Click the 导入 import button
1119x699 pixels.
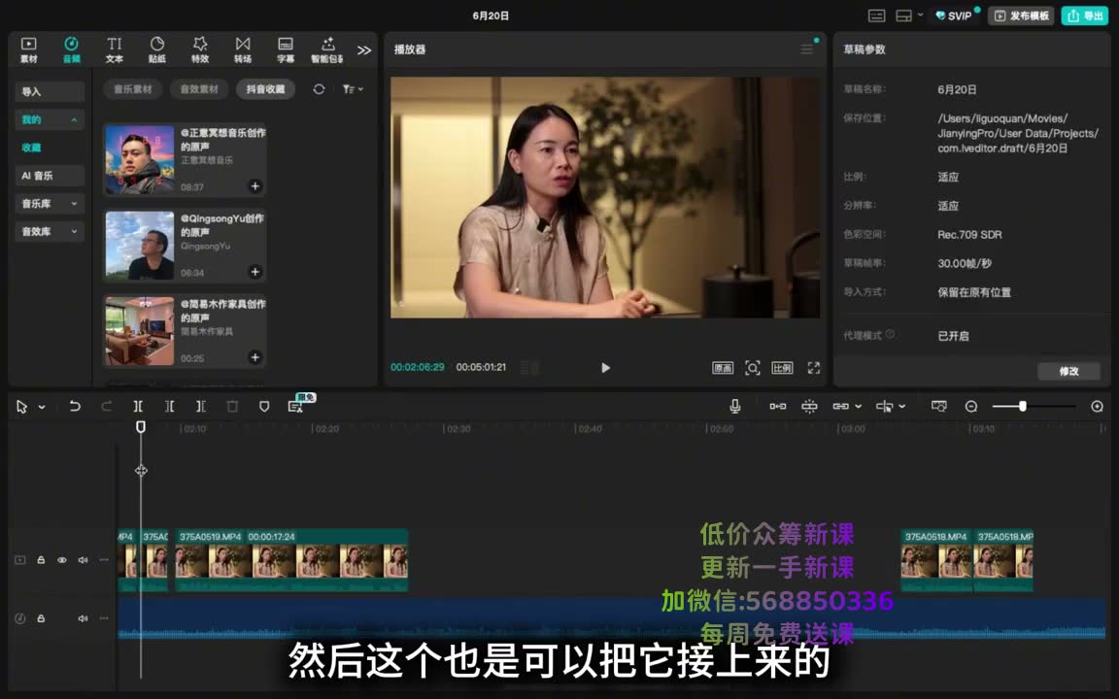[x=50, y=91]
